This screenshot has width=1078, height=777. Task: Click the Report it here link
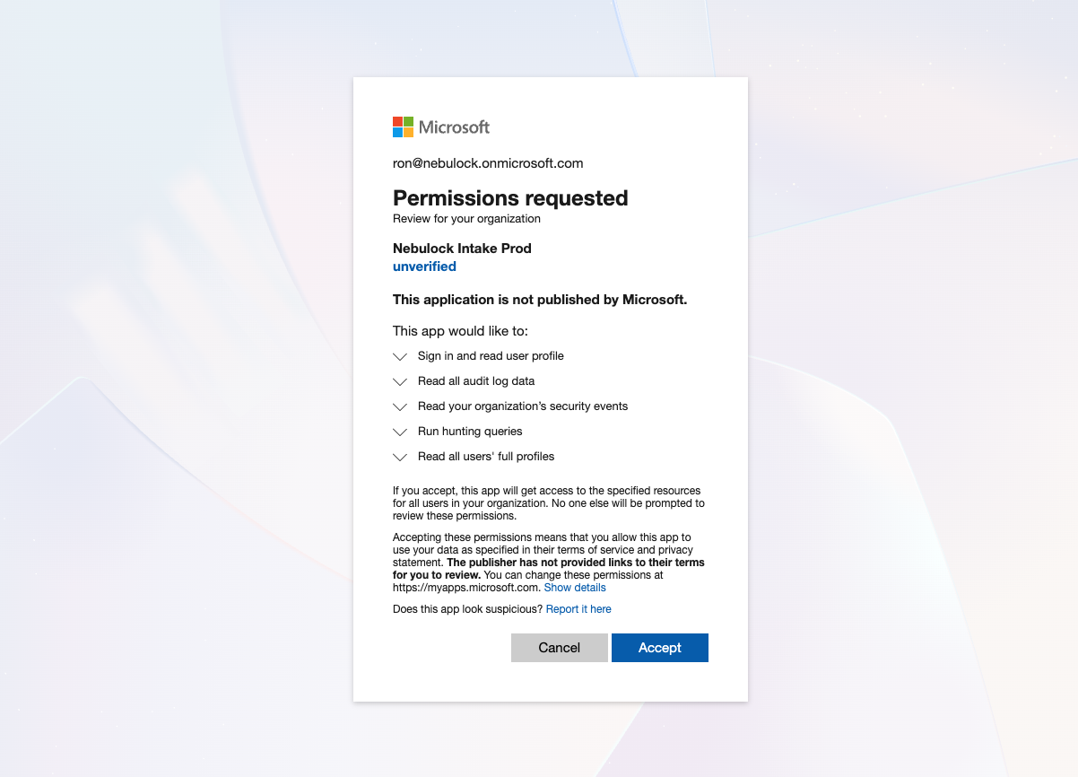click(578, 609)
